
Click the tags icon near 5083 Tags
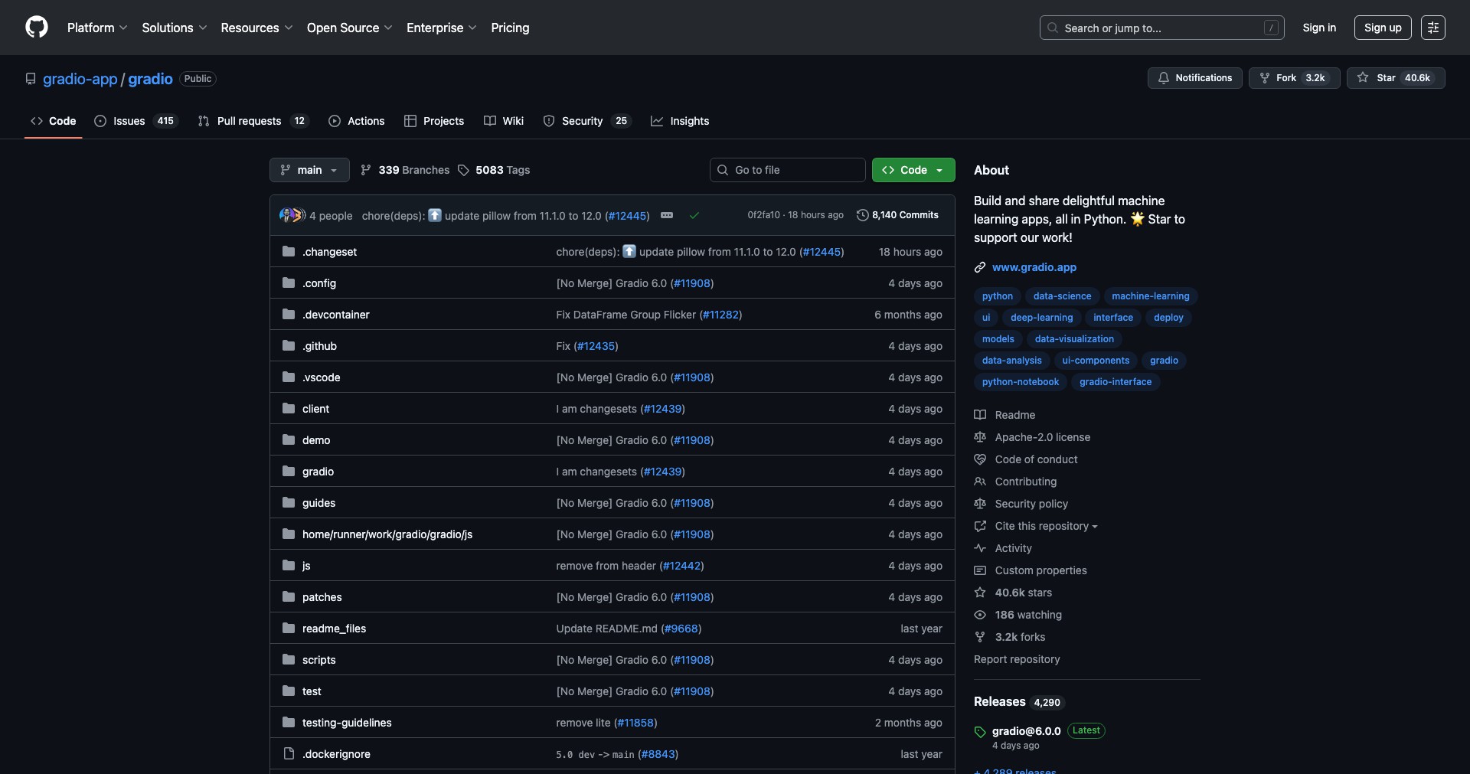pos(463,170)
